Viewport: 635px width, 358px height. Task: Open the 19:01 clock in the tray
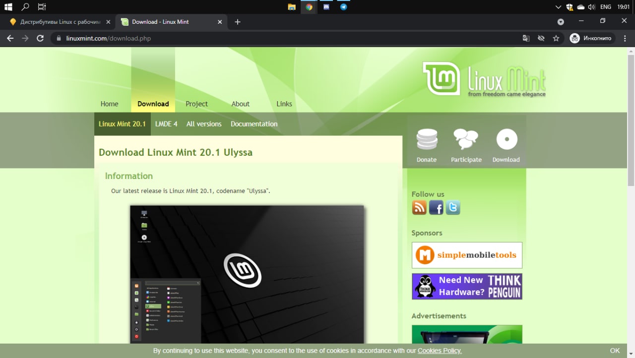point(623,7)
